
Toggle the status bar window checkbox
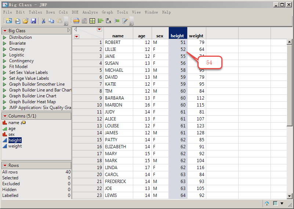tap(275, 203)
